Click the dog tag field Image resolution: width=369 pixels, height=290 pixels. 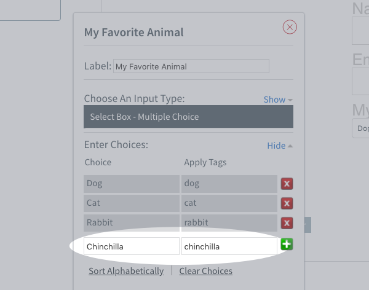tap(229, 184)
